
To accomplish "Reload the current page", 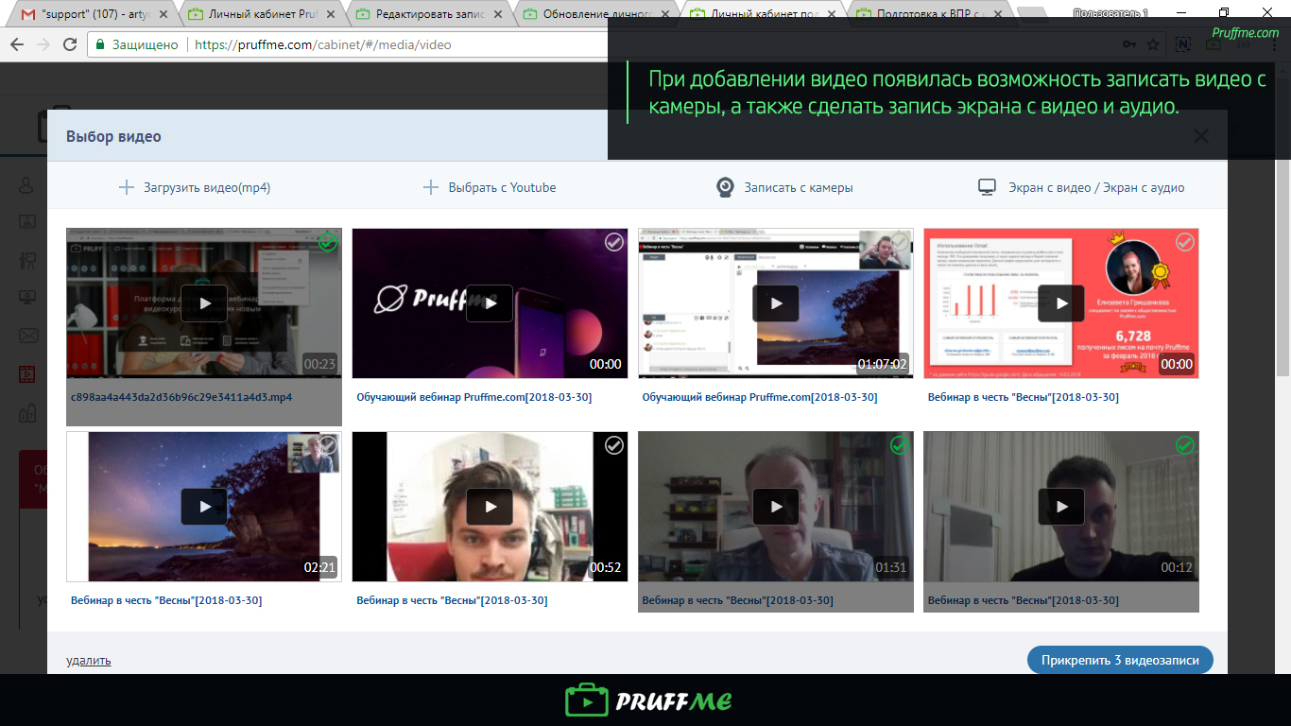I will 70,44.
